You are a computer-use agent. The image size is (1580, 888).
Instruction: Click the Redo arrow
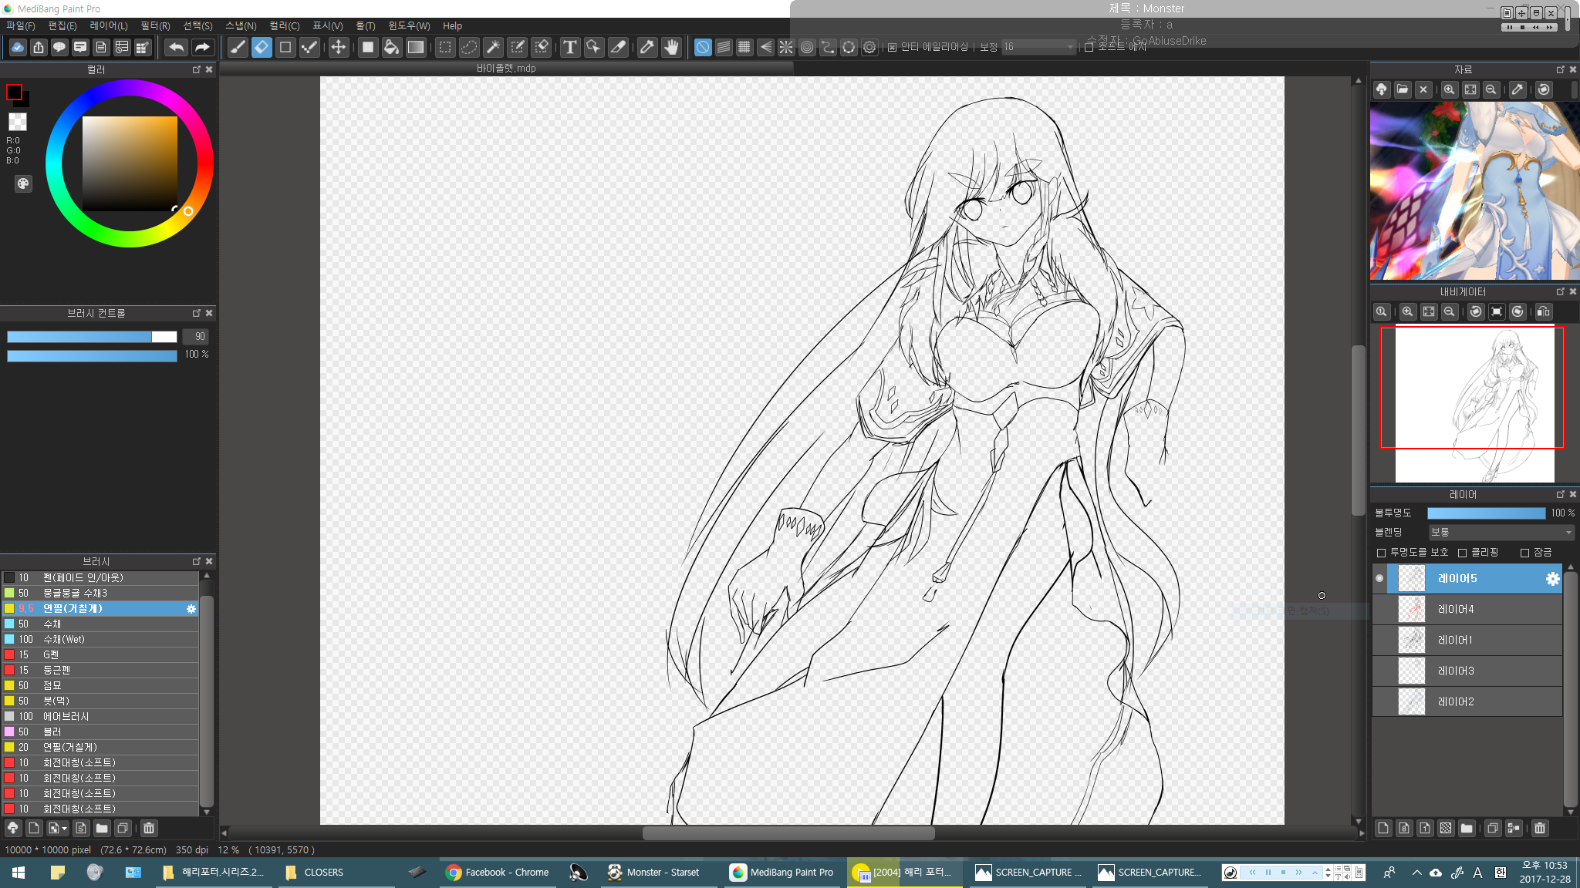pyautogui.click(x=201, y=48)
